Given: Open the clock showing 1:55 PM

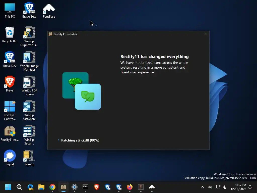Looking at the screenshot, I should click(238, 187).
